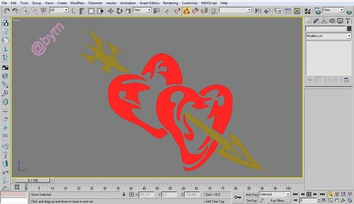This screenshot has width=354, height=204.
Task: Switch to the Hierarchy command panel tab
Action: coord(324,21)
